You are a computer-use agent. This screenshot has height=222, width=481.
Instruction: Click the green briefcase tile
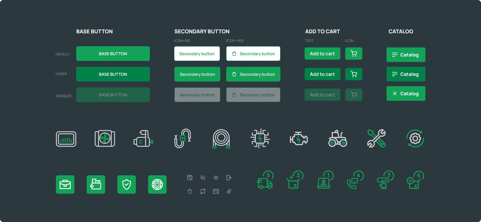coord(65,184)
